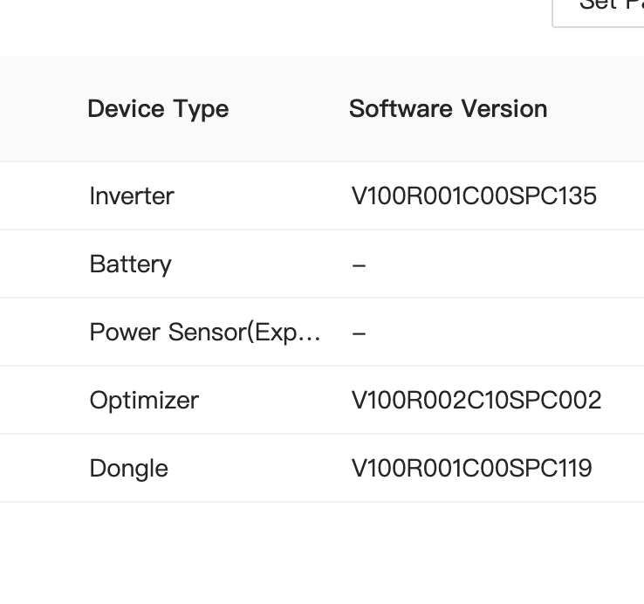The width and height of the screenshot is (644, 604).
Task: Click the Software Version column header
Action: (x=448, y=109)
